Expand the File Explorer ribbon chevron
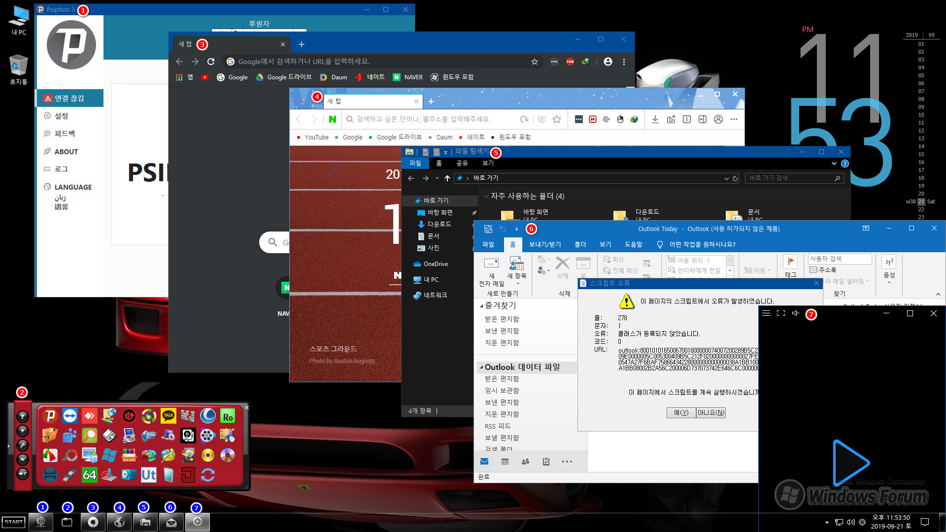This screenshot has height=532, width=946. tap(834, 164)
